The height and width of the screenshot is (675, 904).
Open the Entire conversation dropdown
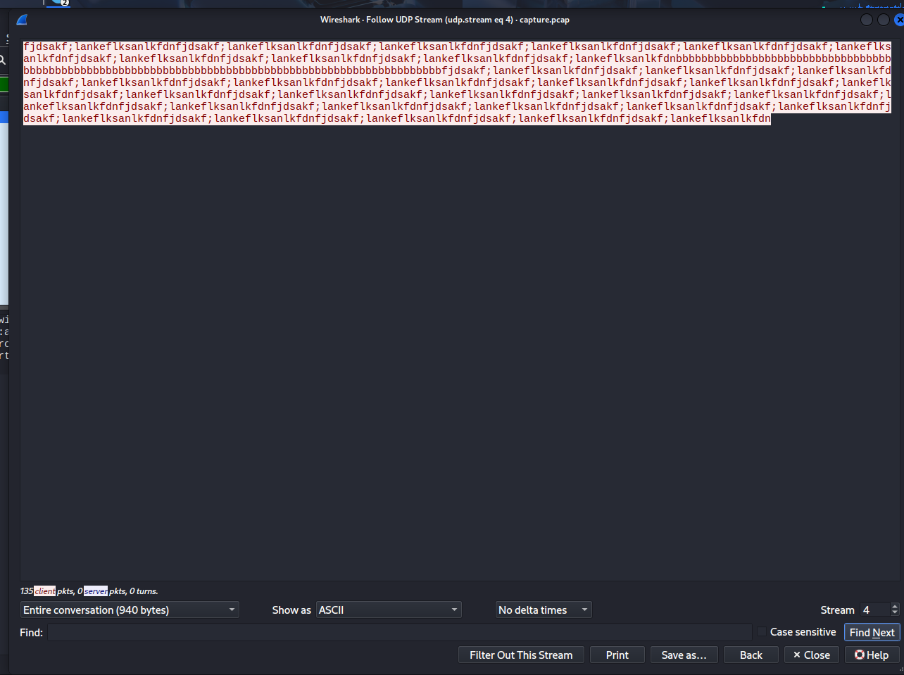pos(130,610)
